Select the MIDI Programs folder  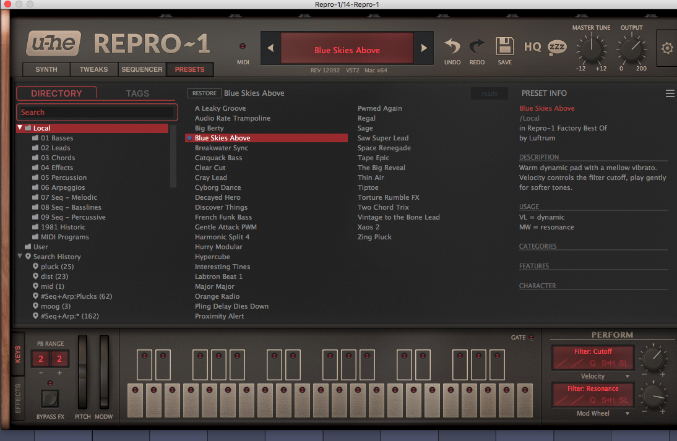65,237
